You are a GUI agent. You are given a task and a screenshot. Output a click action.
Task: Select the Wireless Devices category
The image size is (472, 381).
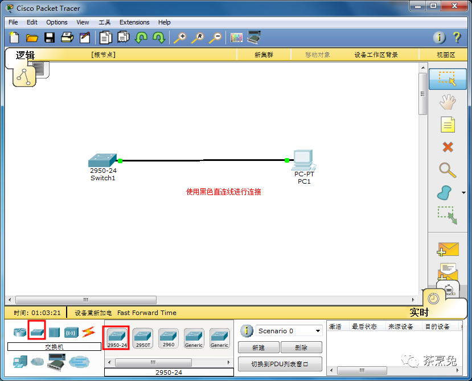[x=71, y=332]
